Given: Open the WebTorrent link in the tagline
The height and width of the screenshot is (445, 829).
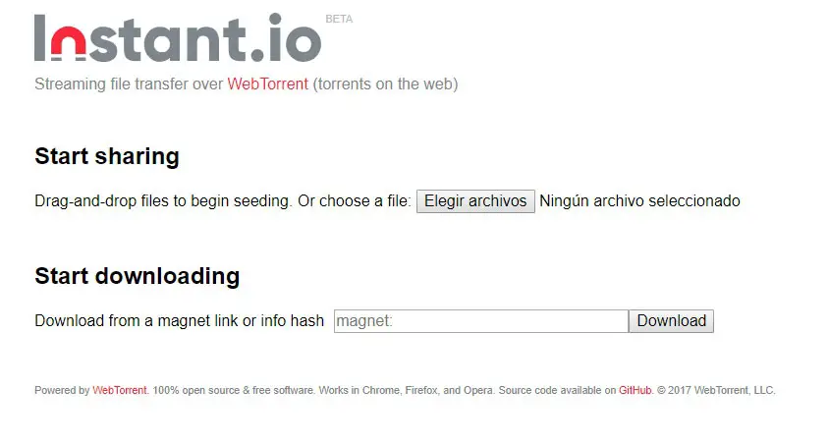Looking at the screenshot, I should (x=268, y=83).
